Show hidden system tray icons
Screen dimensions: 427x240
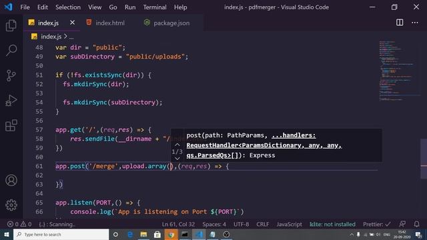(x=352, y=234)
